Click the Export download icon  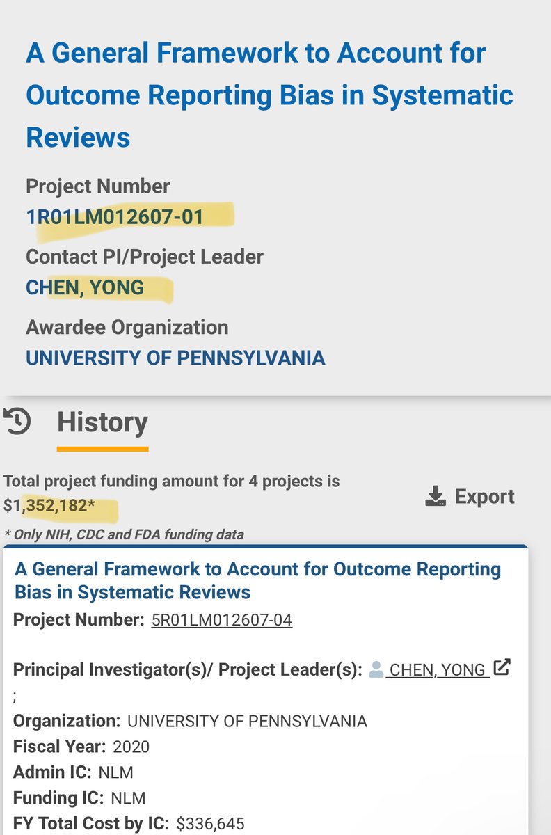pos(436,497)
